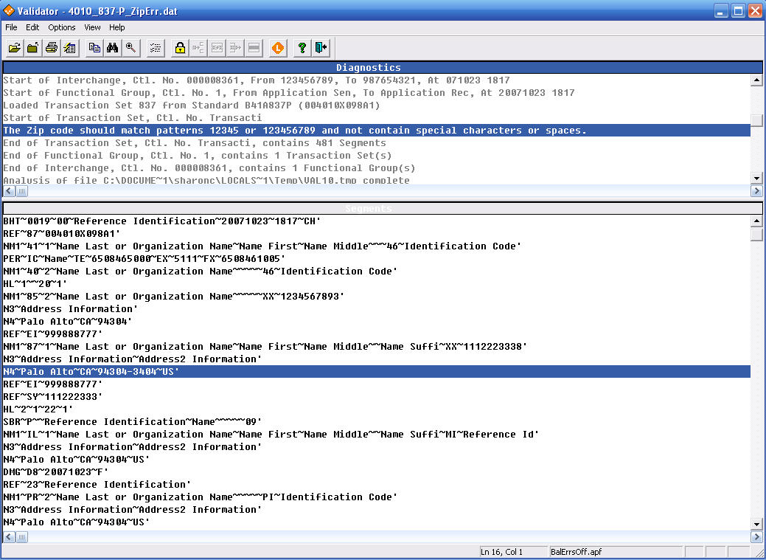This screenshot has width=766, height=560.
Task: Click the orange diamond L icon
Action: (x=278, y=48)
